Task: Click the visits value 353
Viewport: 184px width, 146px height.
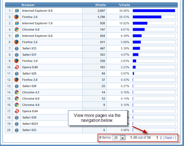Action: pyautogui.click(x=102, y=55)
